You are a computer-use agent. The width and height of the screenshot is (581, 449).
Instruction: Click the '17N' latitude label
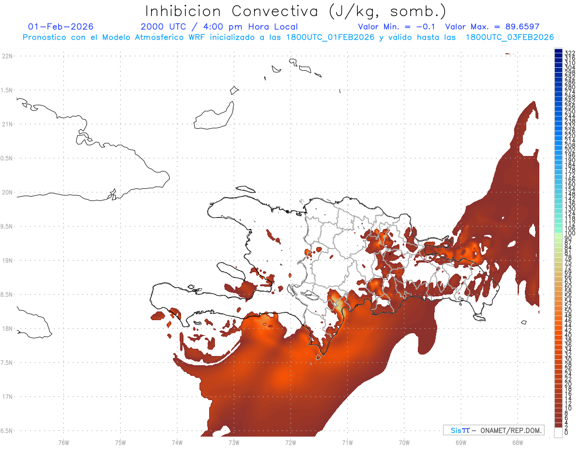(x=7, y=397)
